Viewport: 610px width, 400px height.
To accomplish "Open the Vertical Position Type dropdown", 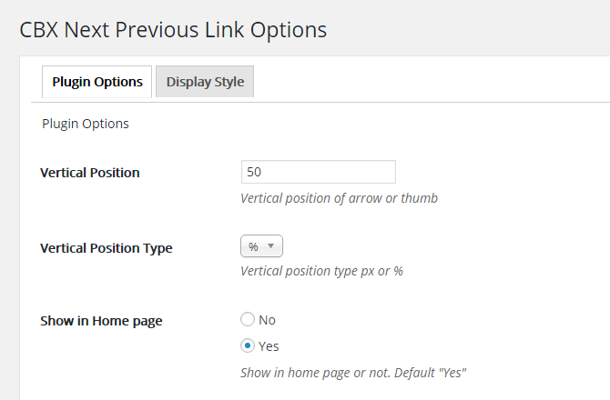I will click(x=262, y=246).
